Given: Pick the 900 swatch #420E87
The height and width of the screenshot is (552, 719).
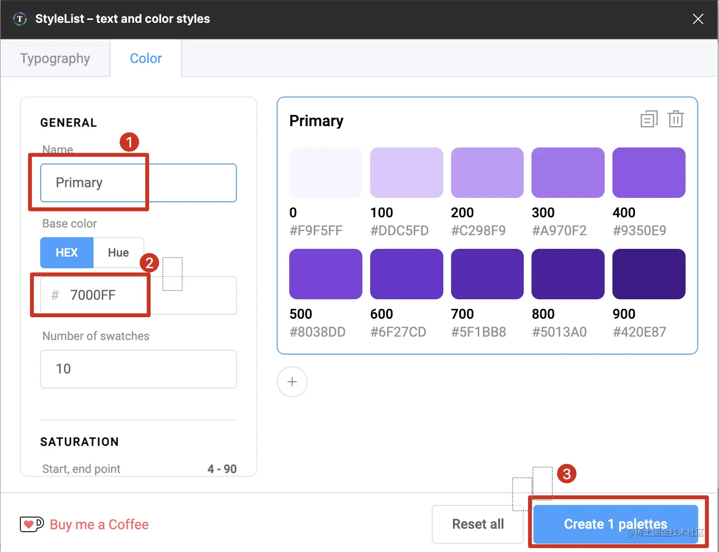Looking at the screenshot, I should coord(649,274).
